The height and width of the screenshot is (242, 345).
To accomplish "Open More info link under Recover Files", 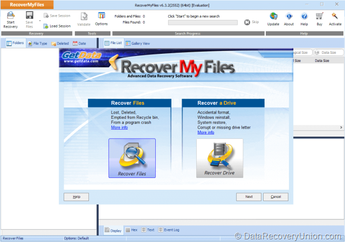I will point(119,127).
